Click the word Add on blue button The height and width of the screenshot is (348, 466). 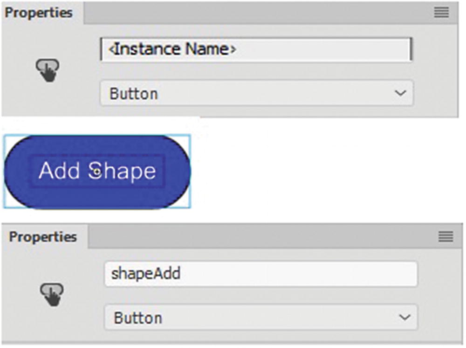pyautogui.click(x=59, y=171)
